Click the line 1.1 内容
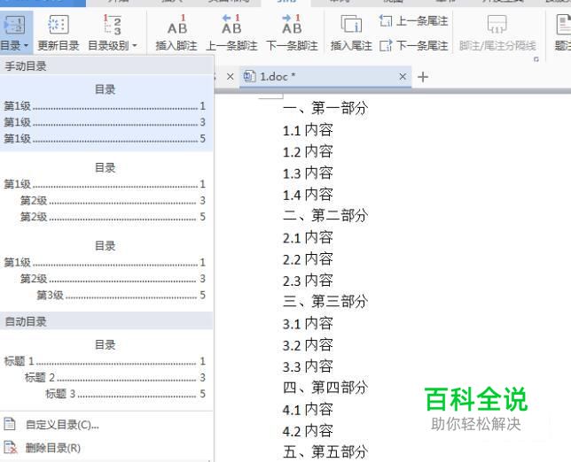 pos(308,130)
